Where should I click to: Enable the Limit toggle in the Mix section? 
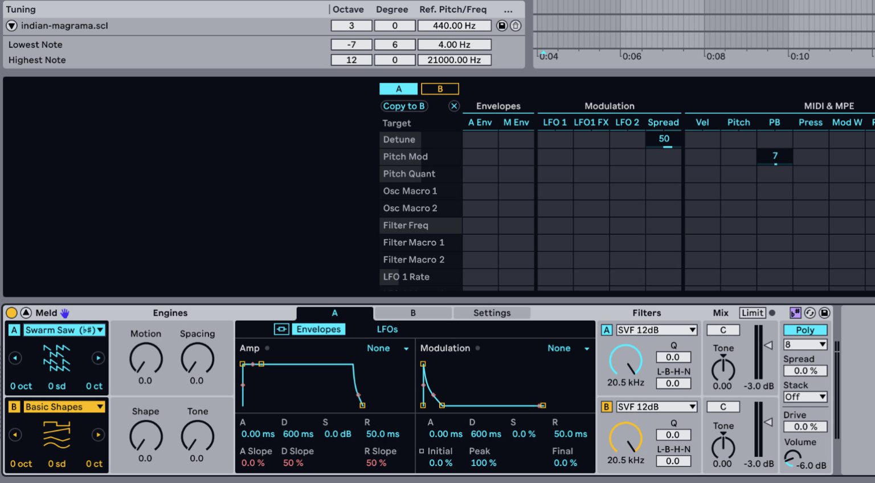pyautogui.click(x=752, y=313)
